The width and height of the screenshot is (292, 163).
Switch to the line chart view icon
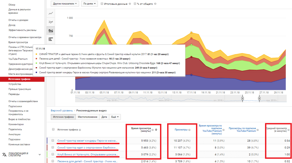point(51,13)
